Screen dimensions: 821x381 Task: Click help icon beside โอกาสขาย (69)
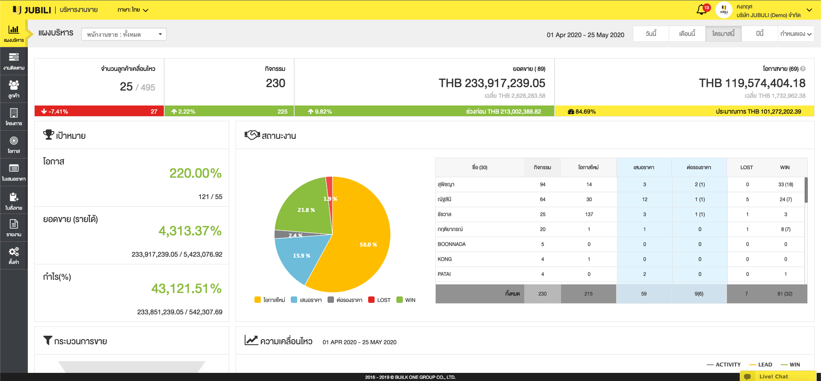(803, 69)
